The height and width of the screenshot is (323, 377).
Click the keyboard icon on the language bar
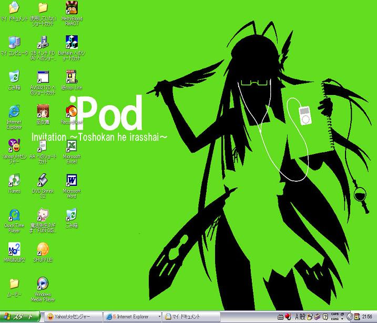[x=280, y=317]
